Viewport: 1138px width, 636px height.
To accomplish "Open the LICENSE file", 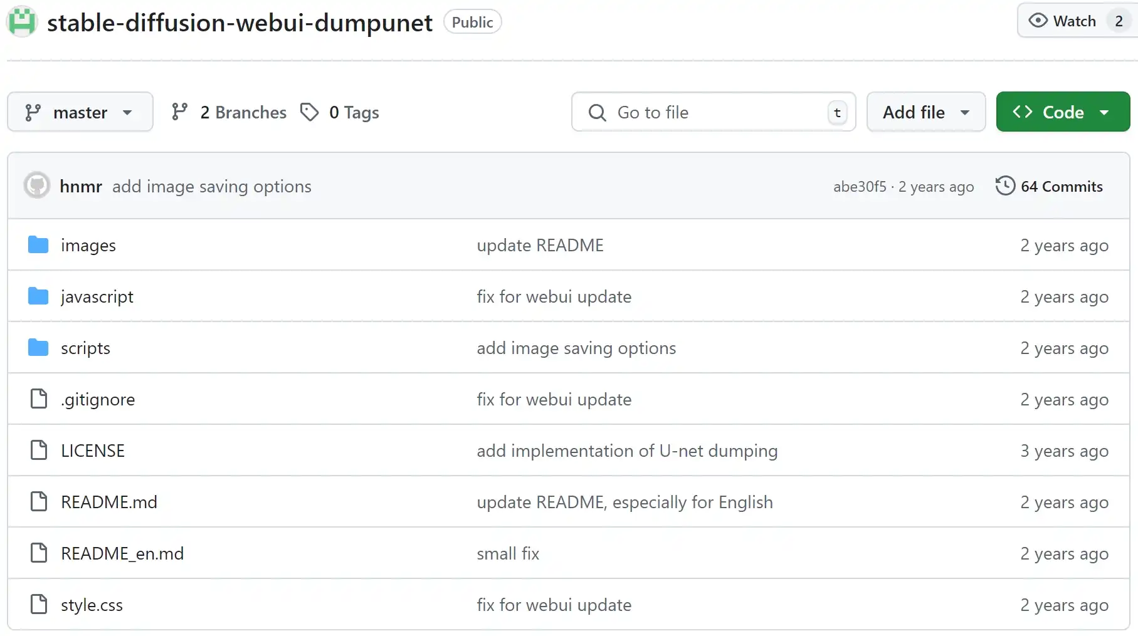I will click(93, 451).
